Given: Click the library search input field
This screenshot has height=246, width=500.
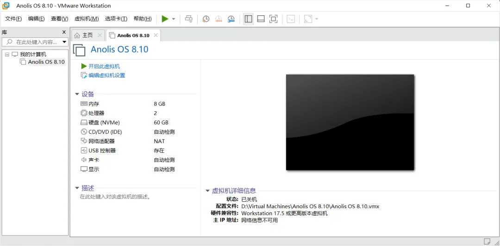Looking at the screenshot, I should click(32, 42).
